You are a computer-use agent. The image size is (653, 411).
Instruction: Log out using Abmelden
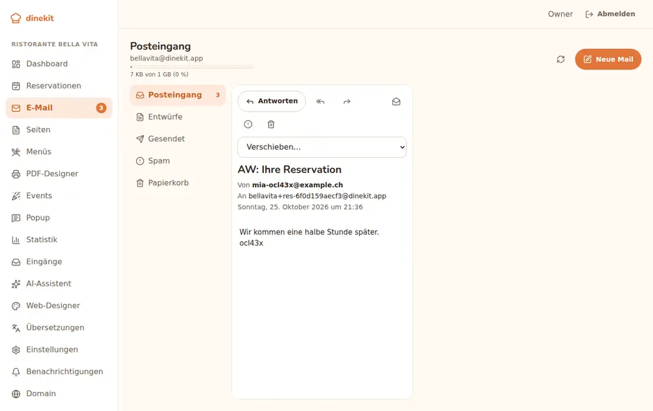(611, 14)
